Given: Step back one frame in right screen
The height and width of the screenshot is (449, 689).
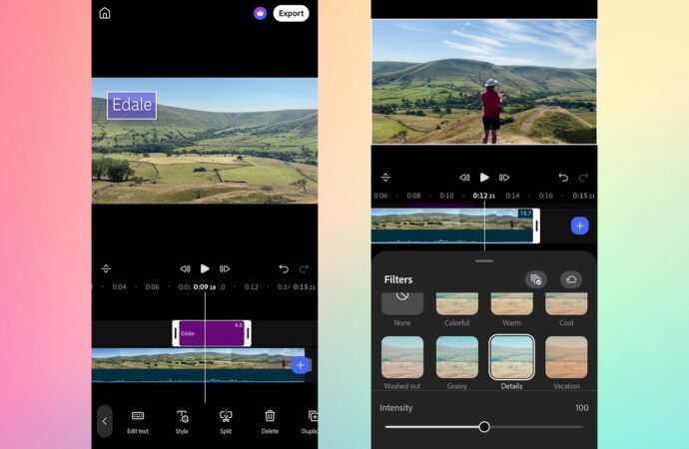Looking at the screenshot, I should click(464, 178).
